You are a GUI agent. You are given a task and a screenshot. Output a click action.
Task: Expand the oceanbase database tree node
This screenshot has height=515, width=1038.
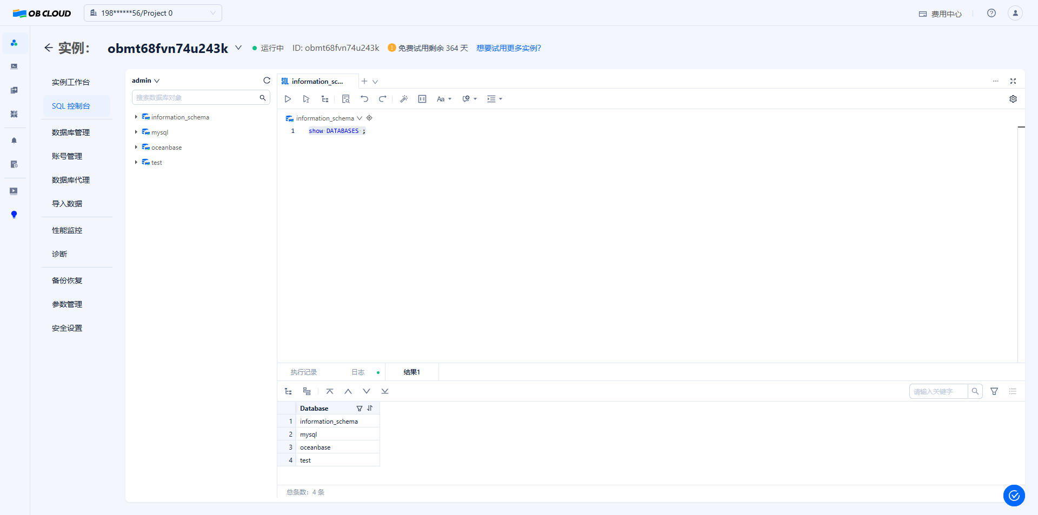(x=136, y=147)
